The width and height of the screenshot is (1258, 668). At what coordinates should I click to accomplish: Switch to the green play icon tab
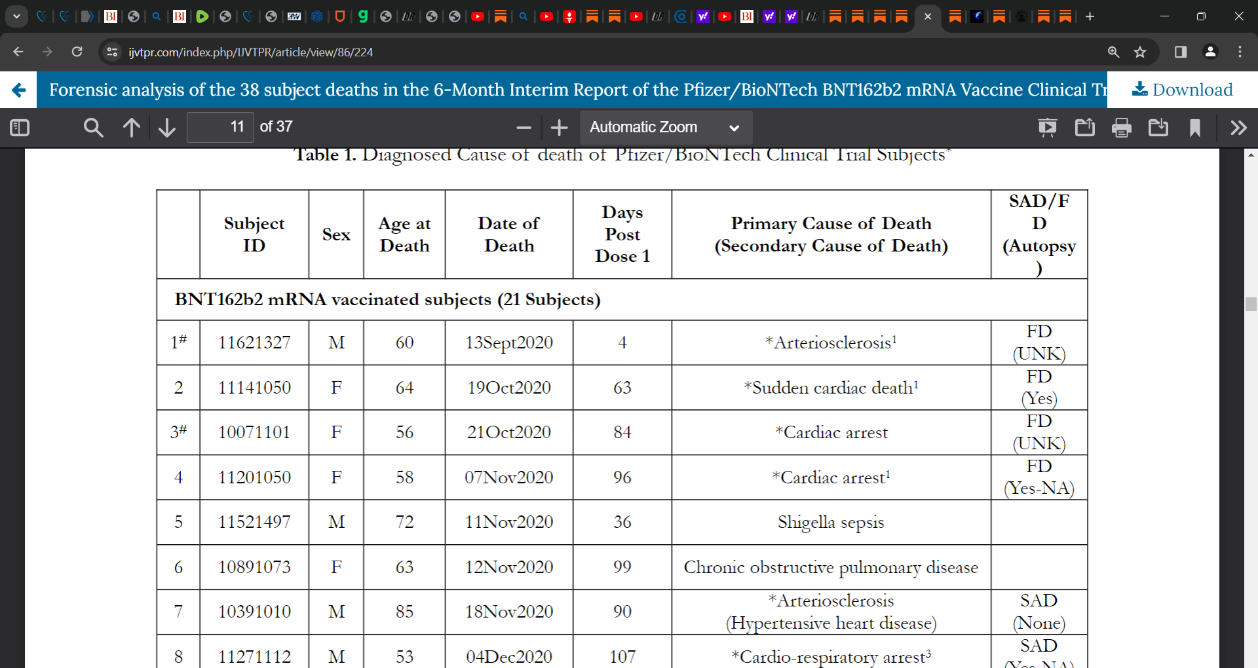202,16
